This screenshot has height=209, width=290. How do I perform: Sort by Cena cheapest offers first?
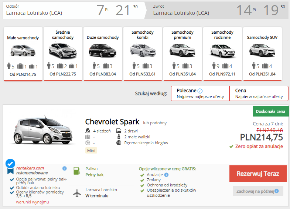[259, 93]
